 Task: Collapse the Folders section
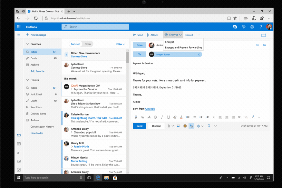click(x=27, y=80)
